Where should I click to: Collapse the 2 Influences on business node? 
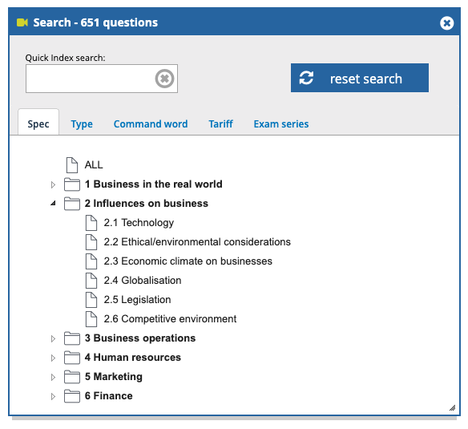(53, 204)
